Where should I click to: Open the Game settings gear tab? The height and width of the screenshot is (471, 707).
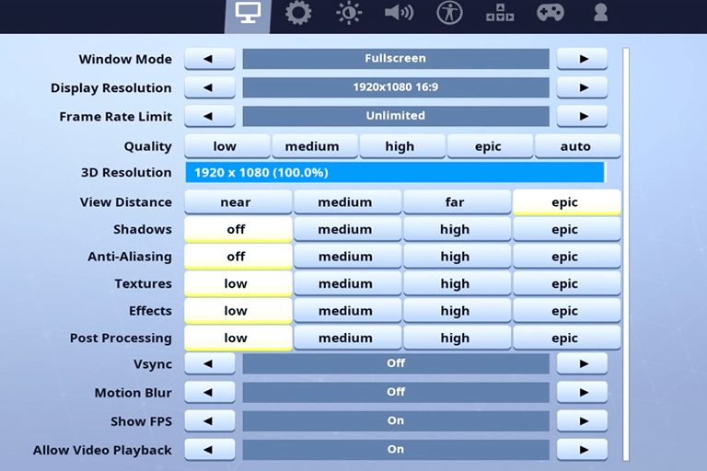coord(298,13)
